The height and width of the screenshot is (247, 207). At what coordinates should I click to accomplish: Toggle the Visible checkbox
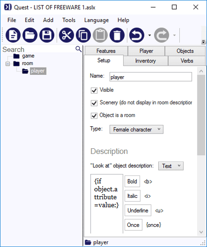pyautogui.click(x=94, y=90)
